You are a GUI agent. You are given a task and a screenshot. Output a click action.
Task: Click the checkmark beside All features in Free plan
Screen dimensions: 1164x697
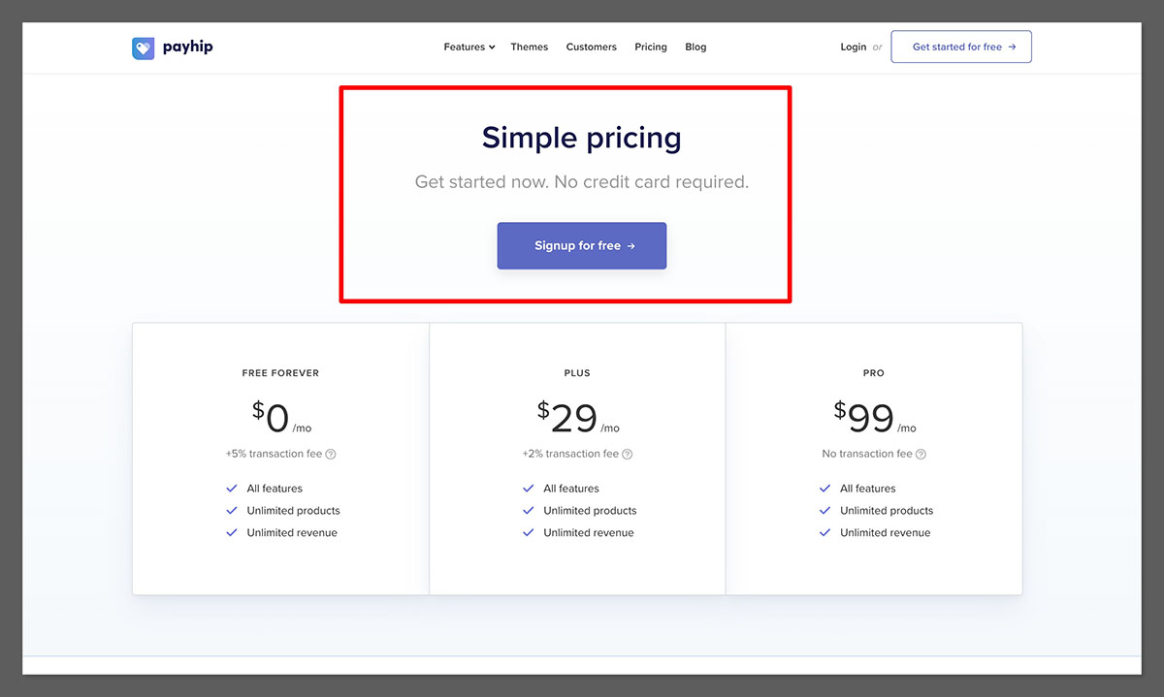click(232, 488)
